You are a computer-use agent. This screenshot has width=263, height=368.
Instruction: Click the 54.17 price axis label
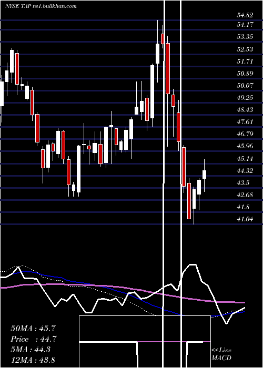click(x=245, y=24)
